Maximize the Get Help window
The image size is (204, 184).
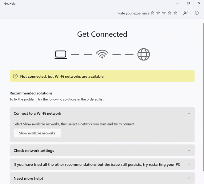[x=188, y=3]
